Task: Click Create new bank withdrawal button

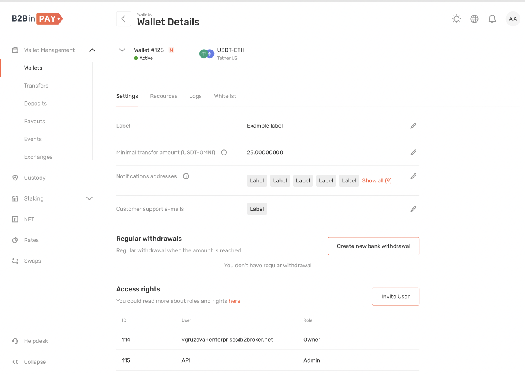Action: [x=373, y=246]
